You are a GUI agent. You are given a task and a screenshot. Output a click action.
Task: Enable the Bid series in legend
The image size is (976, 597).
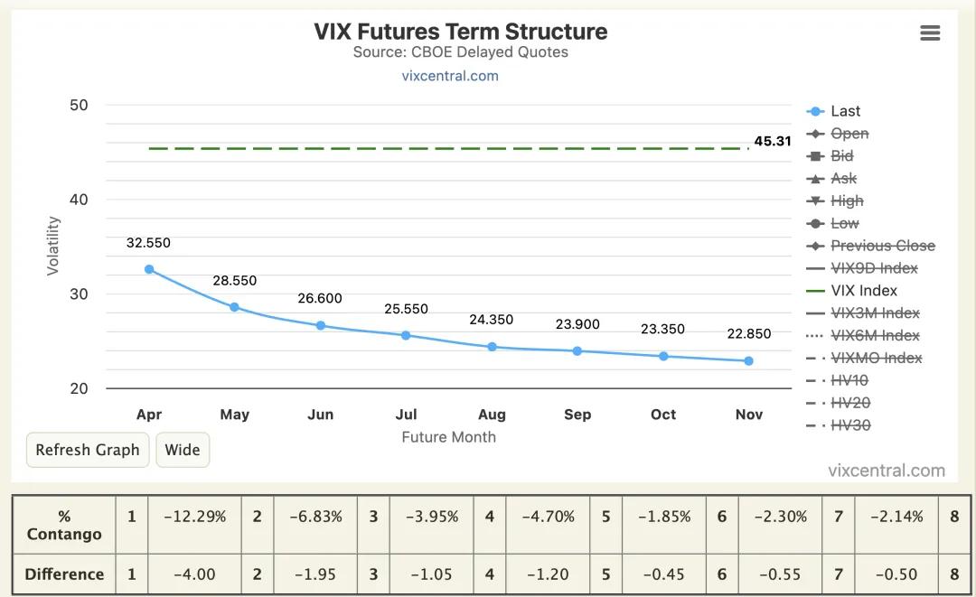pyautogui.click(x=841, y=156)
